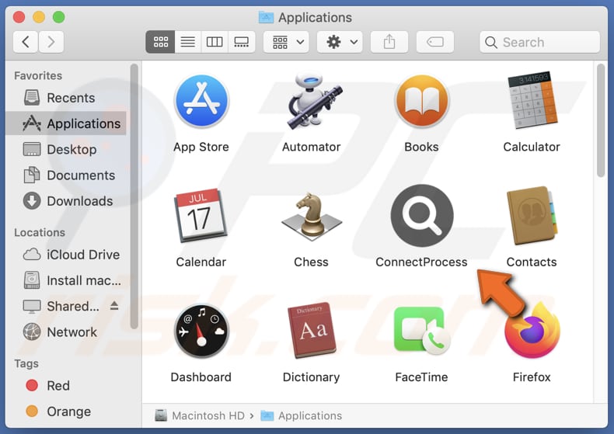Click the App Store label text
Viewport: 614px width, 434px height.
click(x=201, y=147)
